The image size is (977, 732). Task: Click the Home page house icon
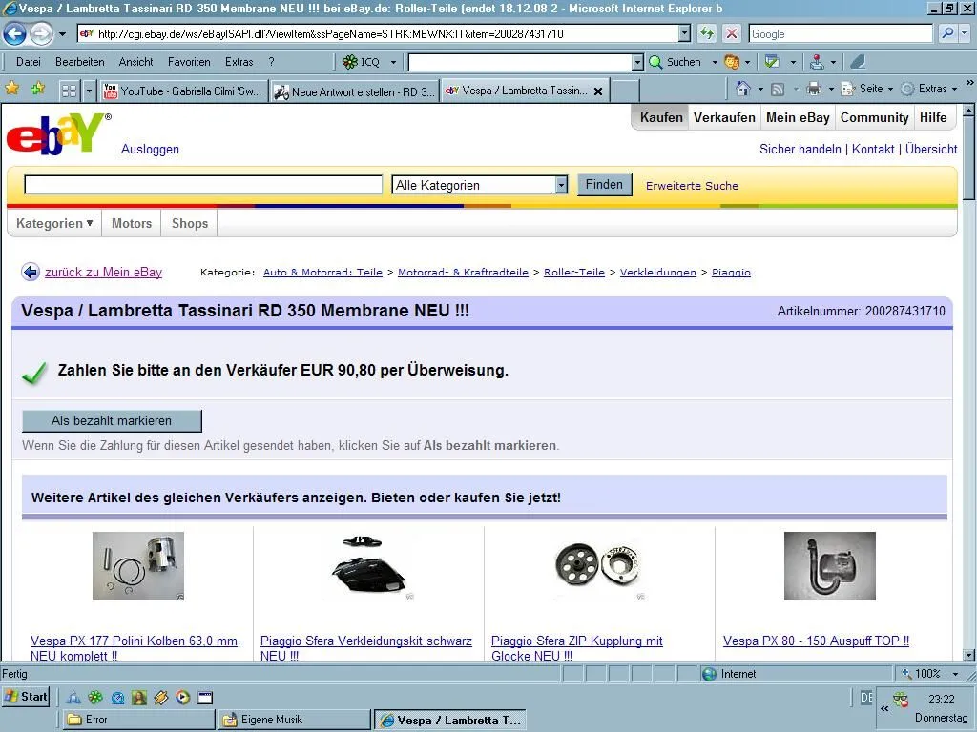(x=743, y=89)
